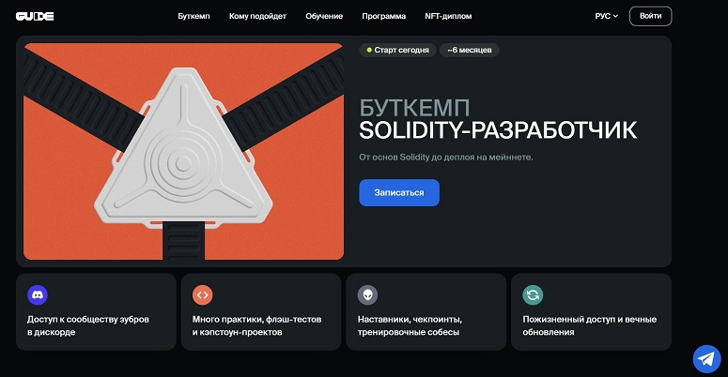728x377 pixels.
Task: Open the Telegram chat floating icon
Action: tap(706, 358)
